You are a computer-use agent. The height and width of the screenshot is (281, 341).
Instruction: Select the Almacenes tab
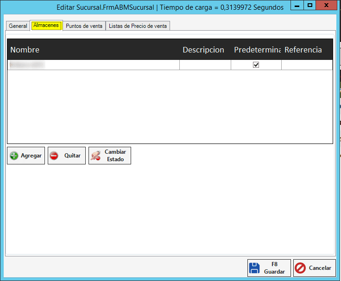tap(46, 26)
